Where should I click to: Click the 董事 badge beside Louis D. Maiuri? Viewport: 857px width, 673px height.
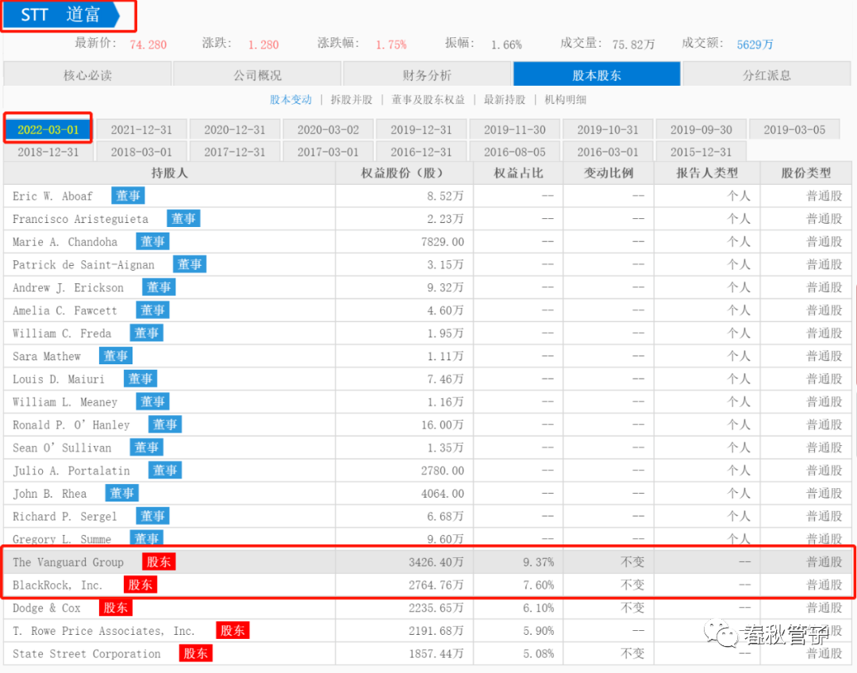[x=140, y=379]
